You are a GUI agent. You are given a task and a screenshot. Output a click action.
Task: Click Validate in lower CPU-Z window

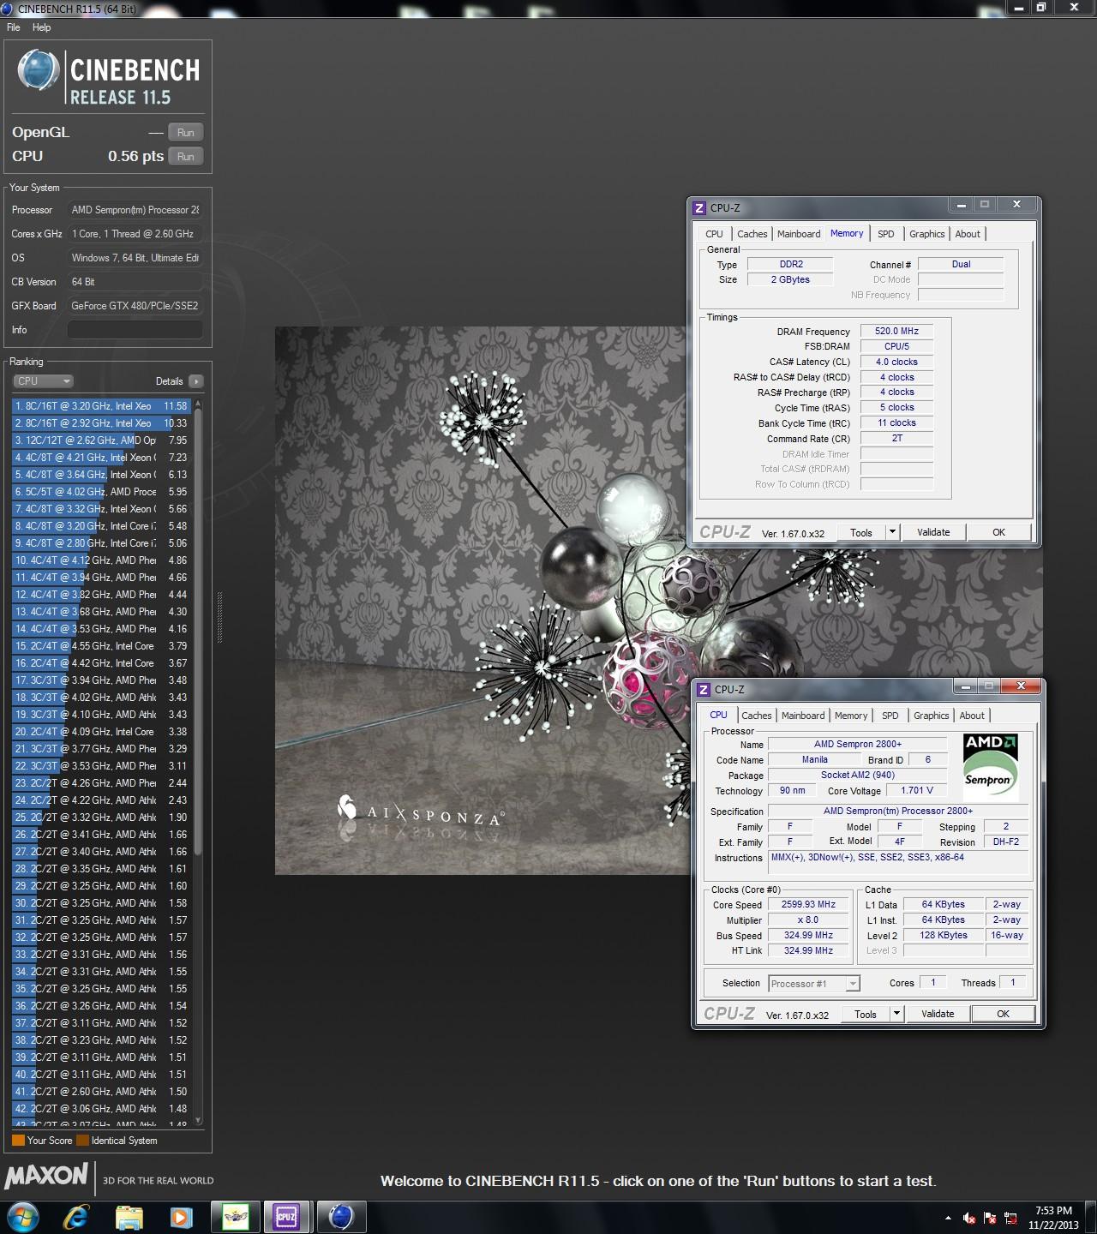click(x=938, y=1014)
